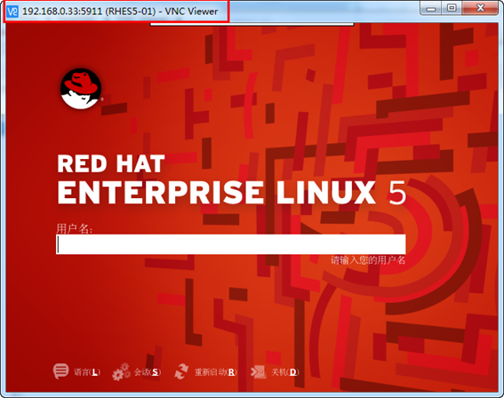Click the username input field
The width and height of the screenshot is (504, 398).
pyautogui.click(x=231, y=244)
